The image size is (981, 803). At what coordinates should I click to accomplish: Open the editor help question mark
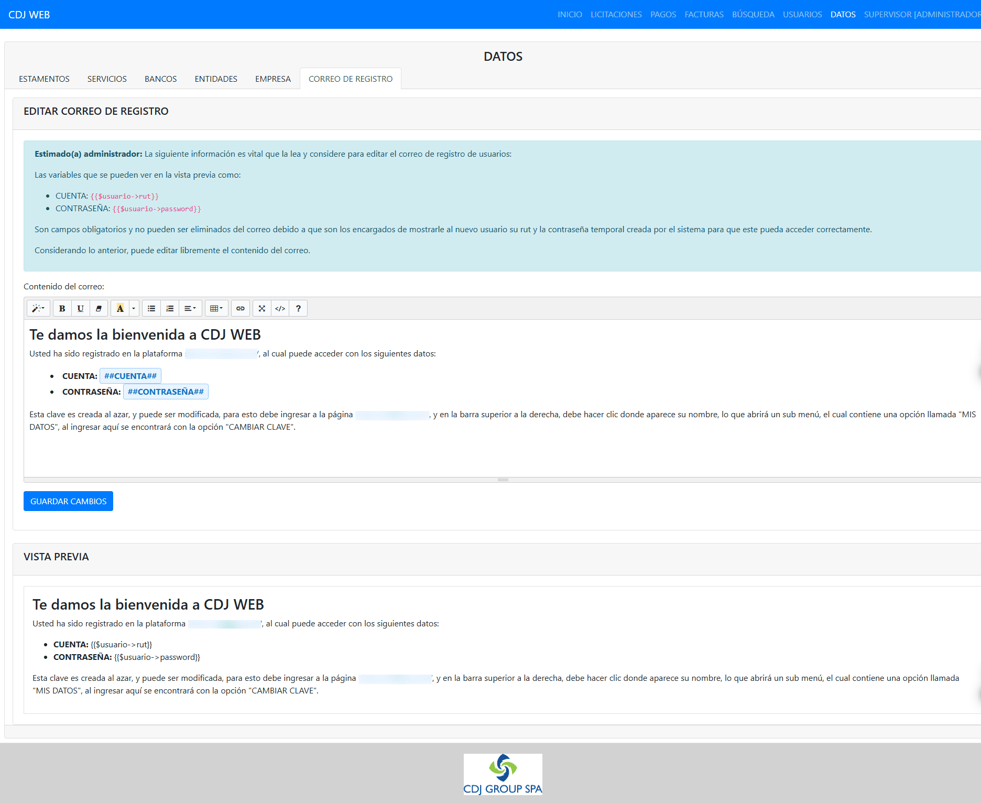[298, 309]
